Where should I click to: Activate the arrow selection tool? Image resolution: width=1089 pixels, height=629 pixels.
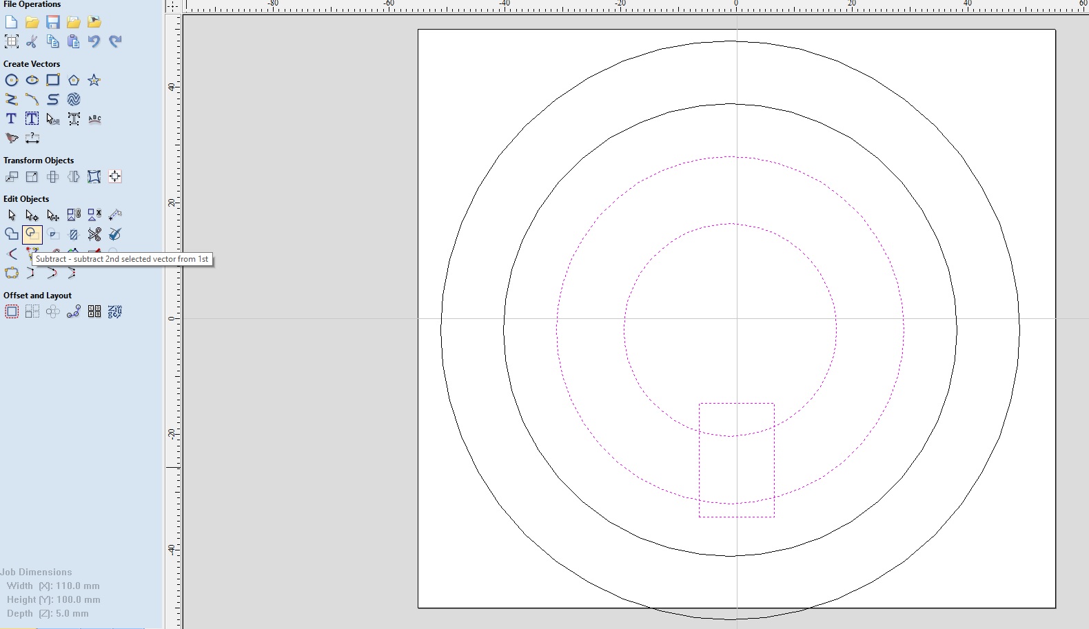(11, 215)
